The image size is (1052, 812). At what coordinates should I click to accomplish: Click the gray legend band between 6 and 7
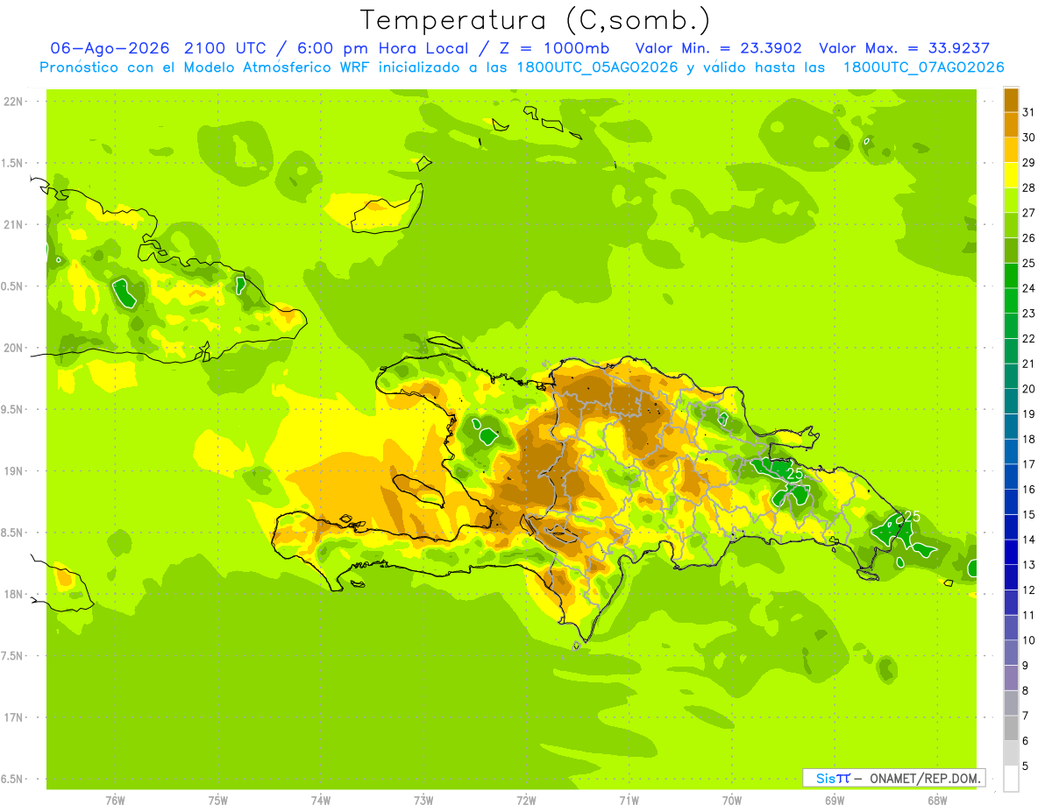pyautogui.click(x=1011, y=728)
